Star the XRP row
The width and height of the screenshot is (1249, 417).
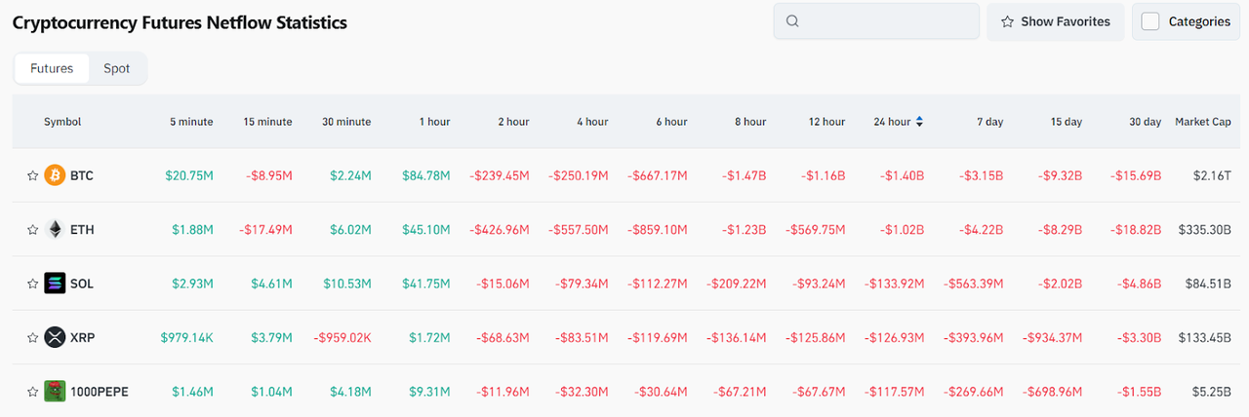click(x=32, y=338)
